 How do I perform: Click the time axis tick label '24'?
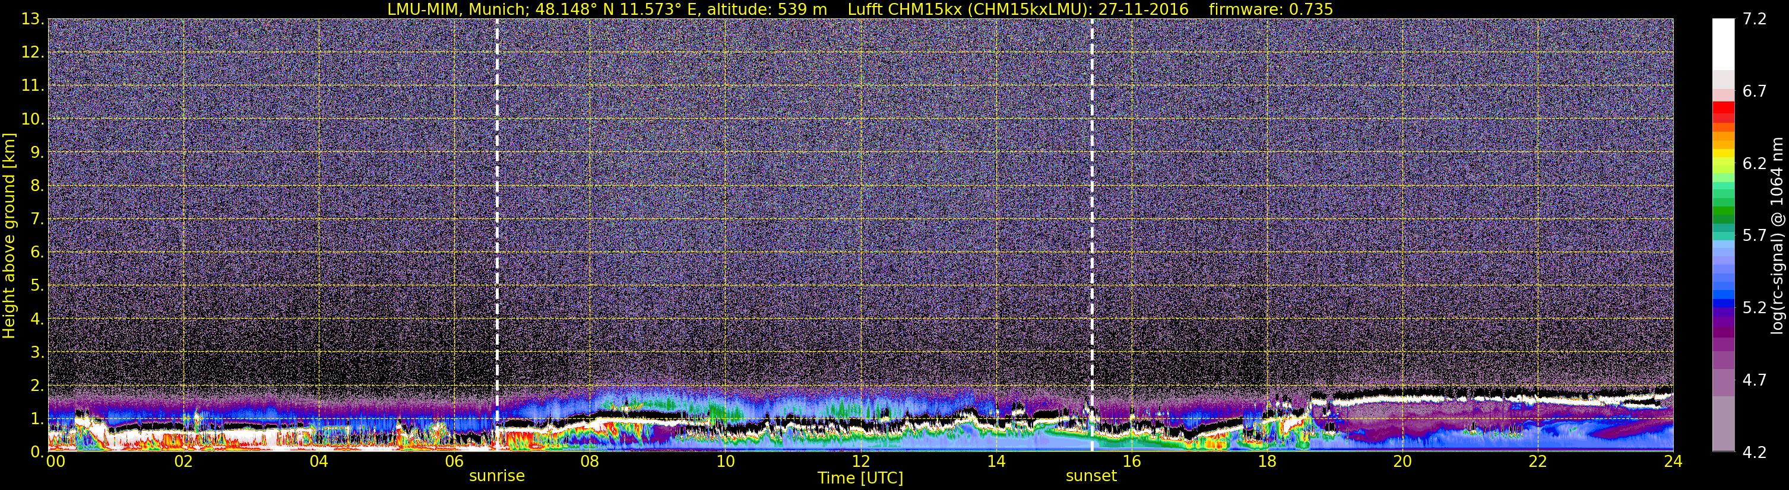coord(1673,462)
